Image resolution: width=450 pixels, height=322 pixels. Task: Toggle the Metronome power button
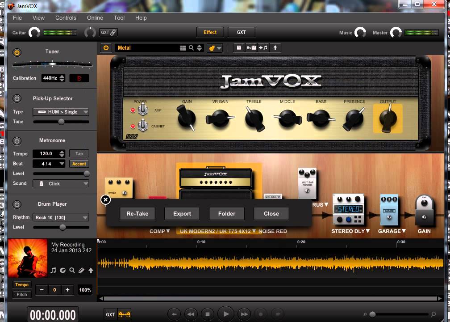[17, 141]
